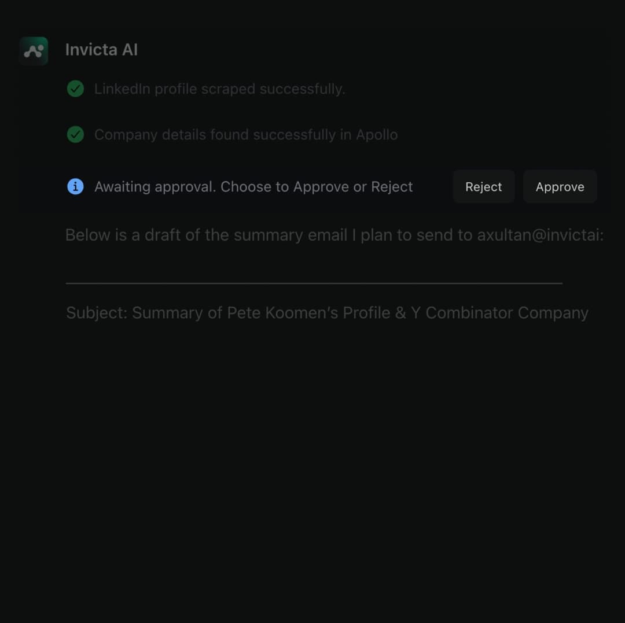Click the green checkmark beside LinkedIn profile scraped
Screen dimensions: 625x623
[75, 89]
